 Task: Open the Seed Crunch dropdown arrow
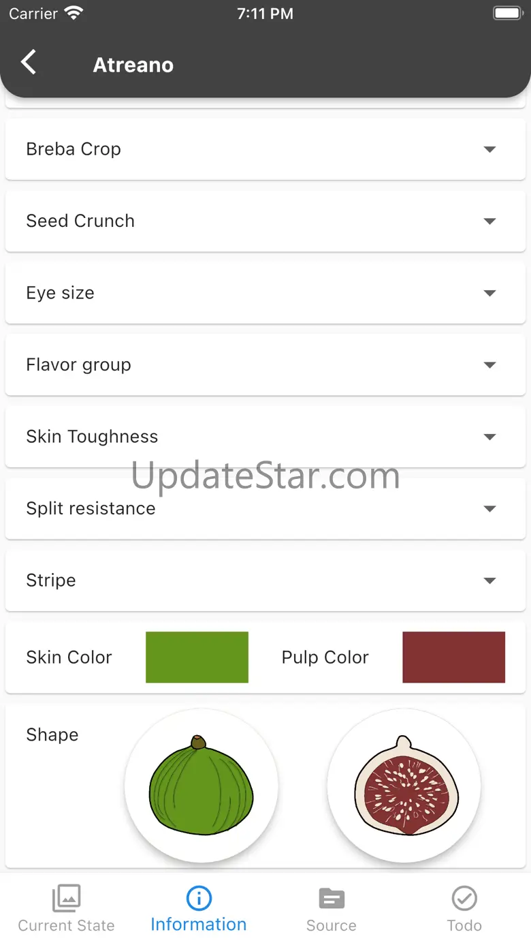coord(489,221)
